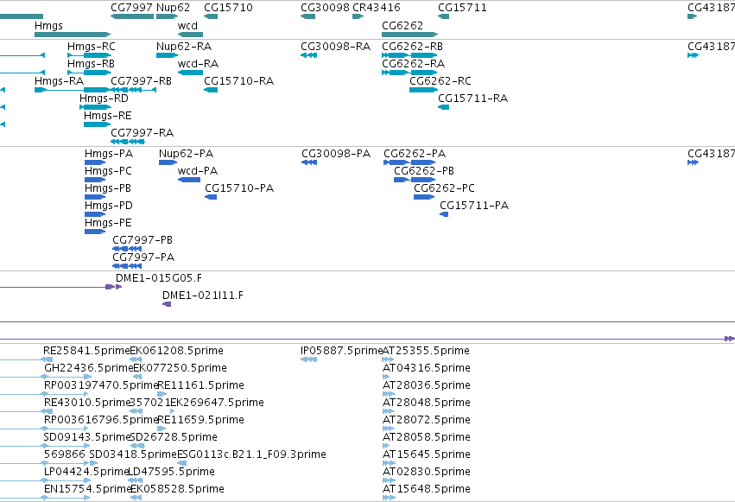This screenshot has height=502, width=735.
Task: Select the CG7997 gene glyph
Action: tap(132, 16)
